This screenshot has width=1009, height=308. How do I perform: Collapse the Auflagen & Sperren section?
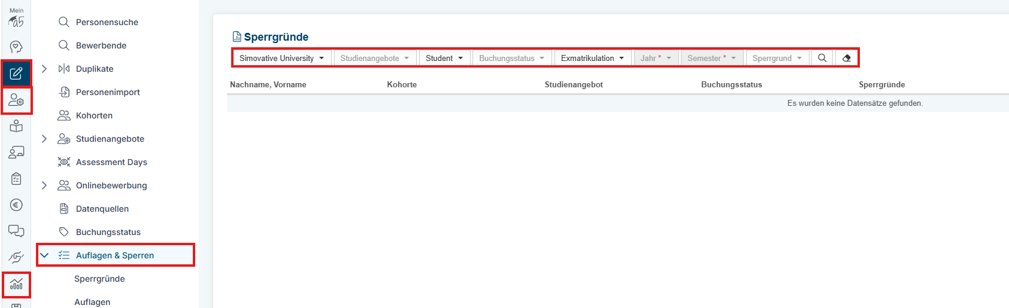tap(44, 255)
